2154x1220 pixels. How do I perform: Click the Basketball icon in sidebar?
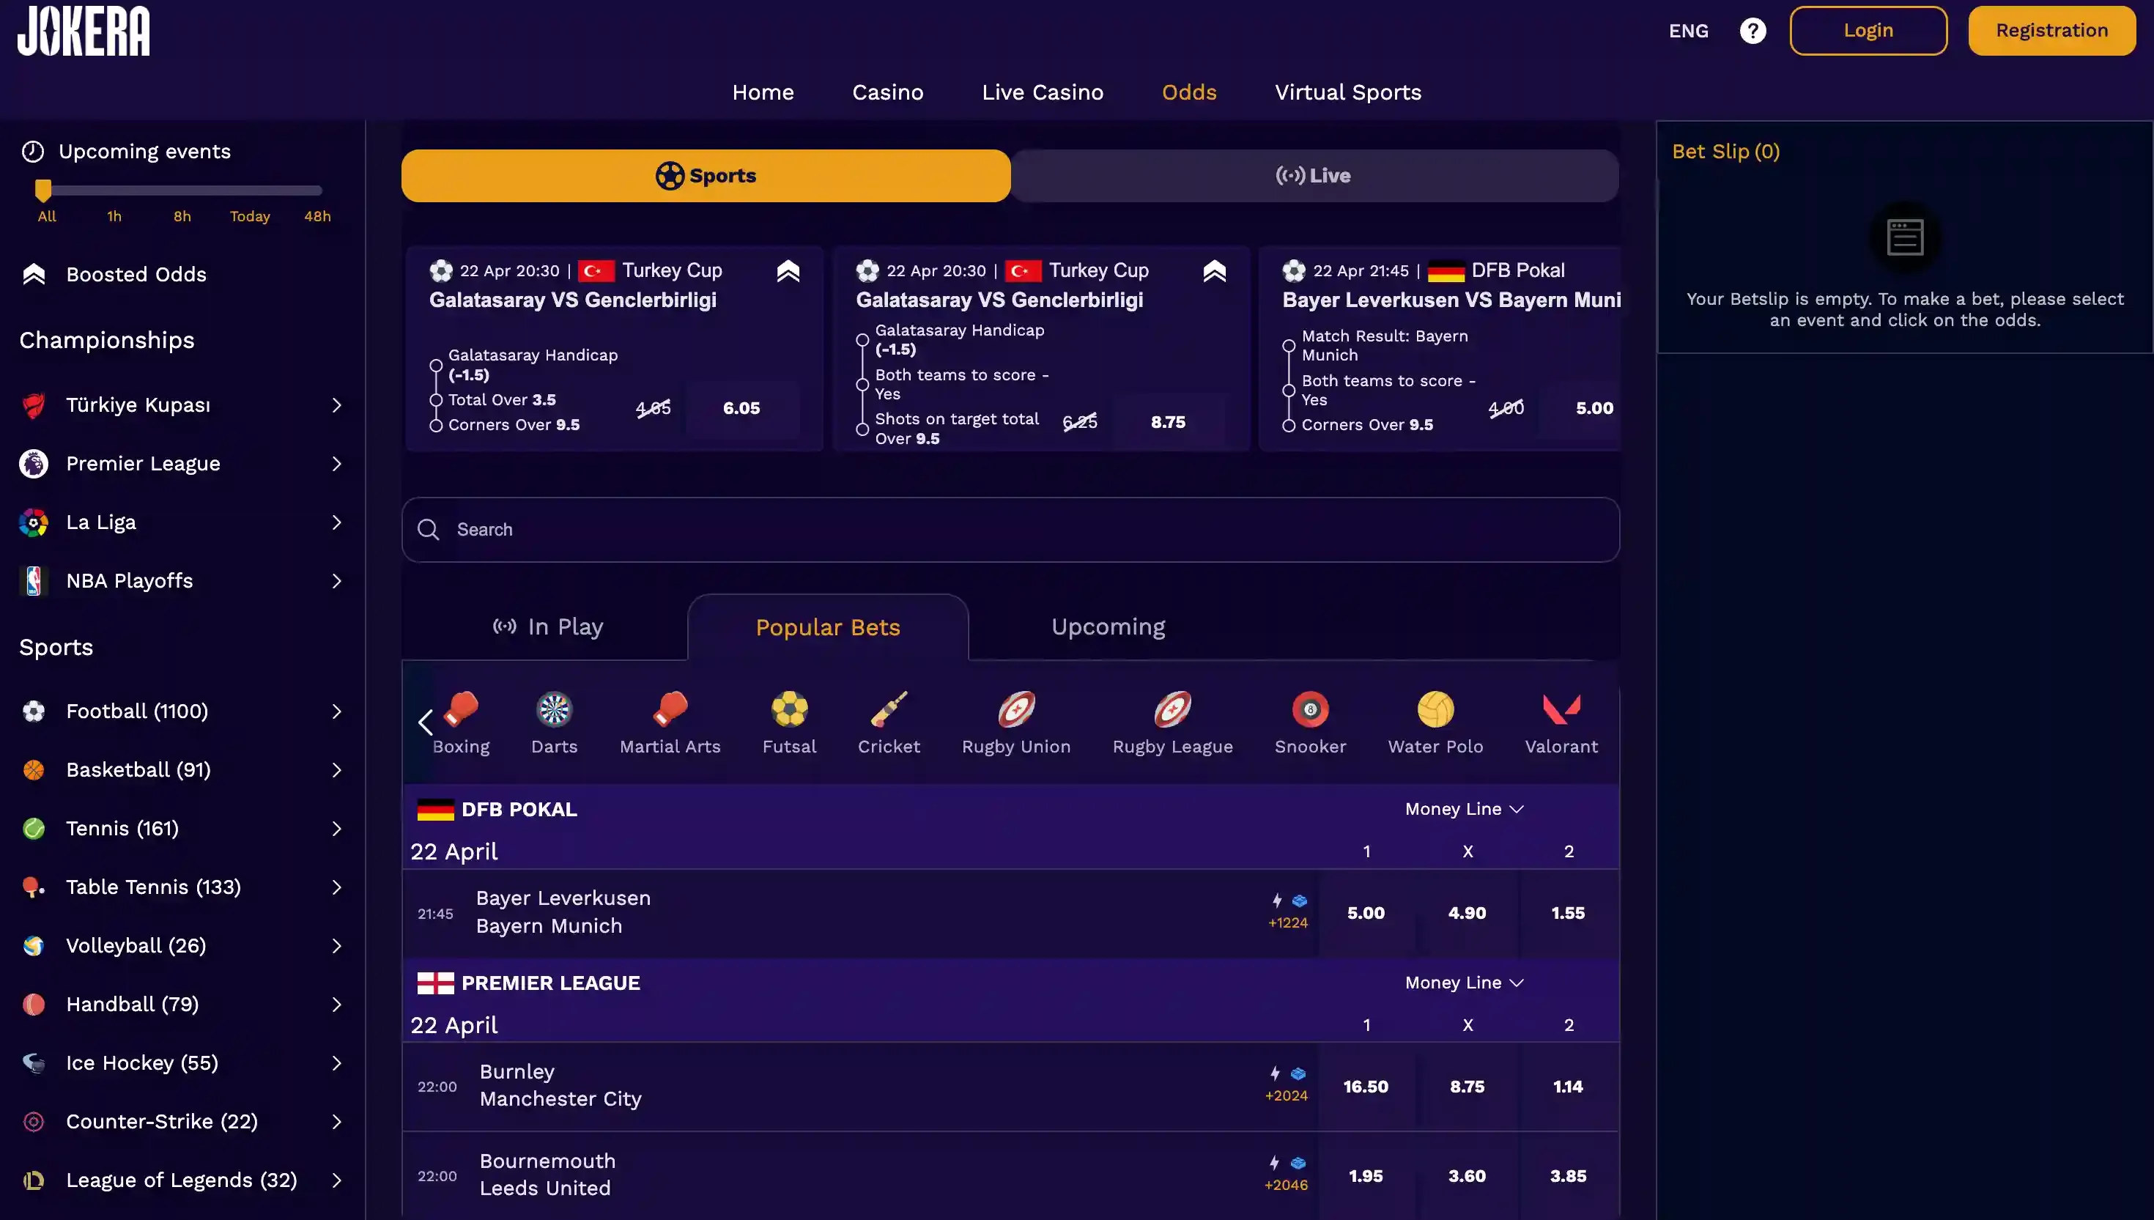(34, 770)
